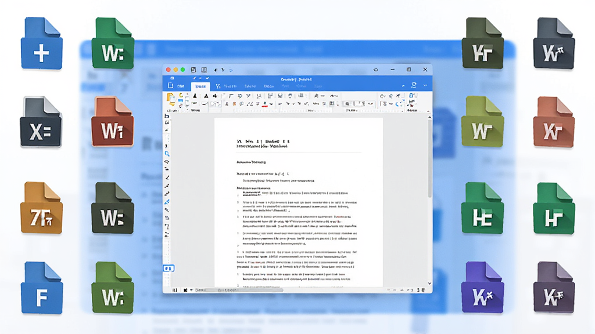
Task: Select the active white ribbon tab
Action: [x=200, y=86]
